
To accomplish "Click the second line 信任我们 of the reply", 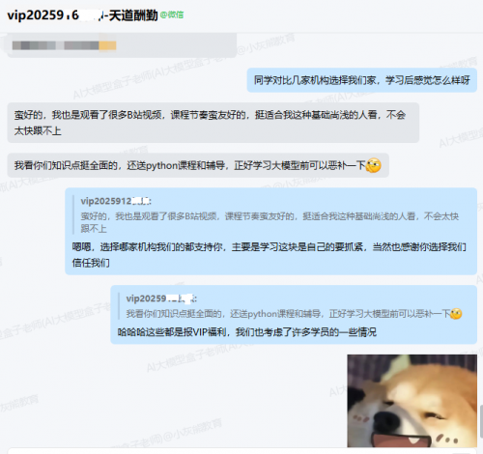I will [91, 263].
